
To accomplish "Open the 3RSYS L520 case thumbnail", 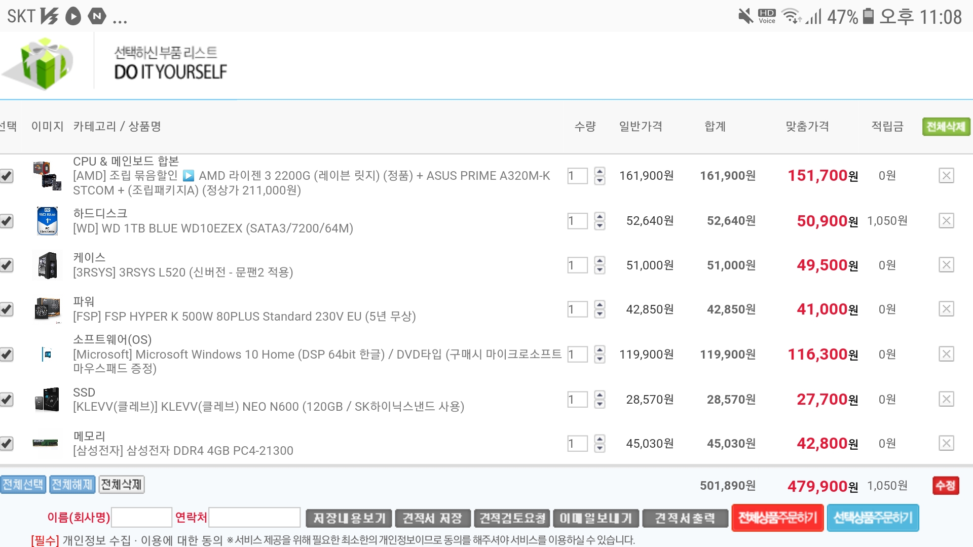I will [x=47, y=265].
